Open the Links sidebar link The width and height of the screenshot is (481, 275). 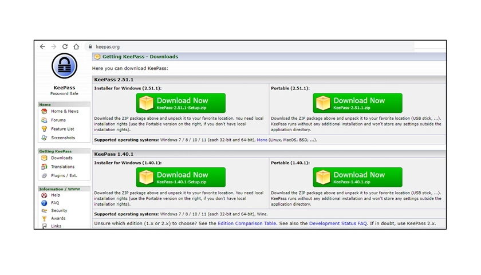coord(56,226)
